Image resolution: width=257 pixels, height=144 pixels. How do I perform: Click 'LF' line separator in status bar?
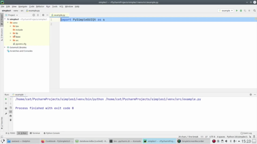[x=206, y=137]
